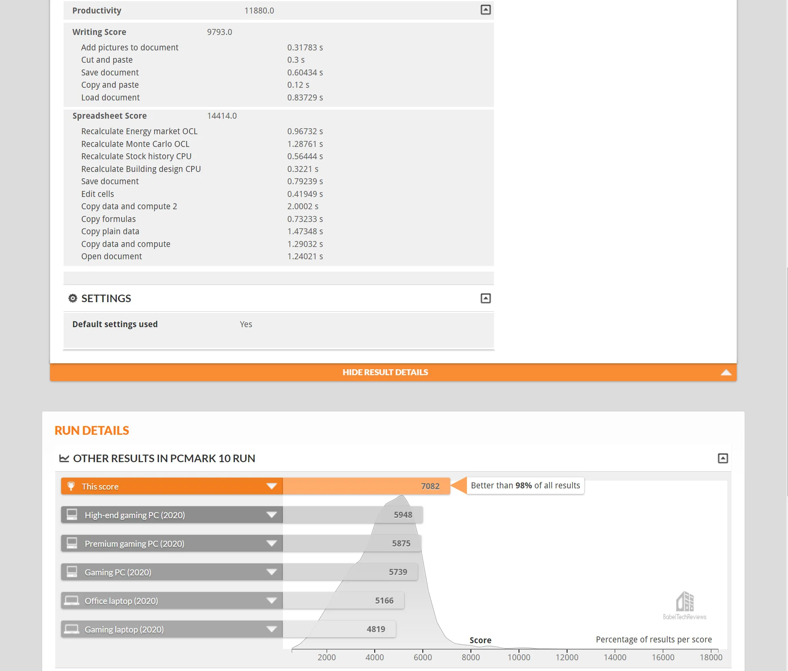Click the Cut and paste row

[193, 60]
